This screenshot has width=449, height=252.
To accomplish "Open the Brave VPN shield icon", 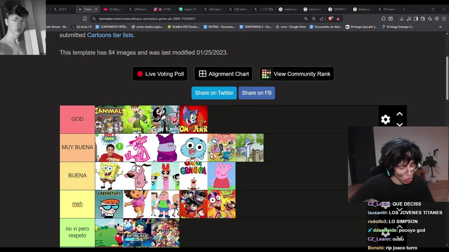I will pyautogui.click(x=437, y=19).
